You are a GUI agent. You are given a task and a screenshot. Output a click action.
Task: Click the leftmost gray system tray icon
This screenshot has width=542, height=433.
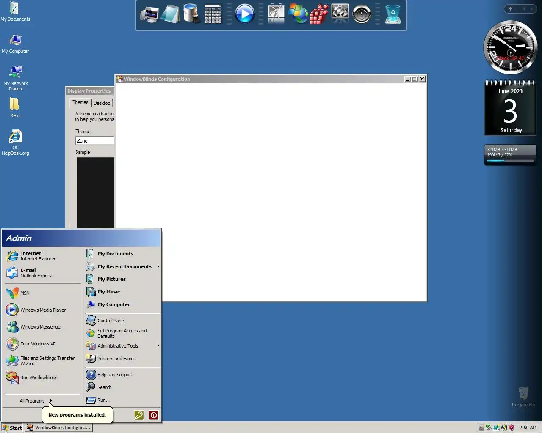481,428
